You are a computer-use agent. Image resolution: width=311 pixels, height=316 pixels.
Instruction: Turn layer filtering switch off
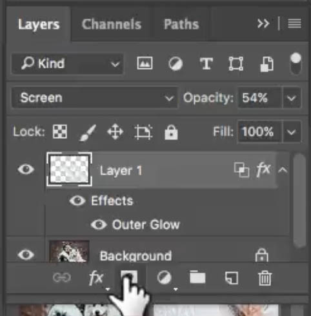(296, 63)
